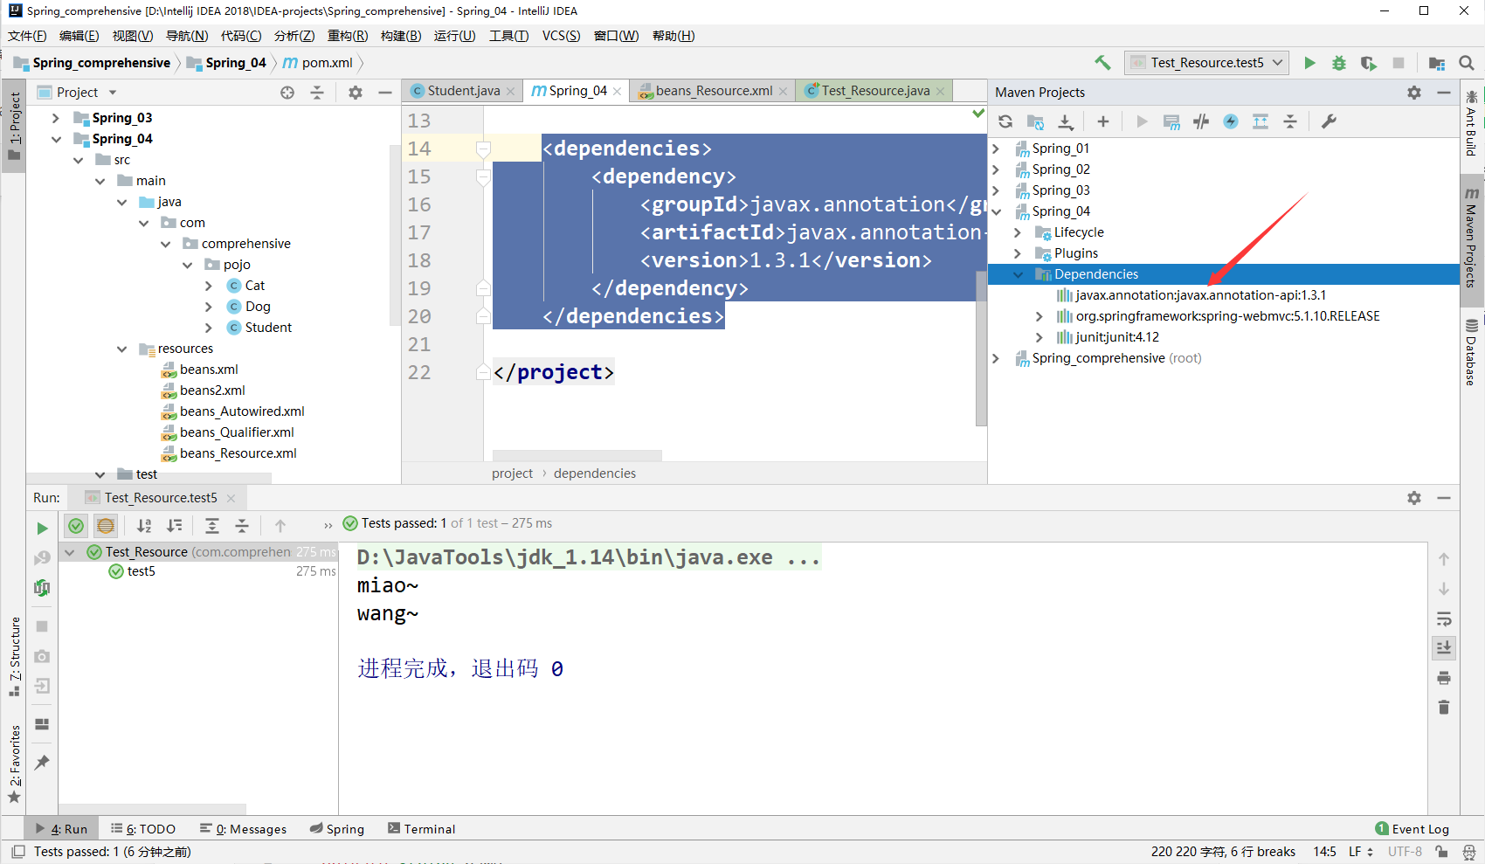This screenshot has width=1485, height=864.
Task: Open the Event Log
Action: coord(1412,829)
